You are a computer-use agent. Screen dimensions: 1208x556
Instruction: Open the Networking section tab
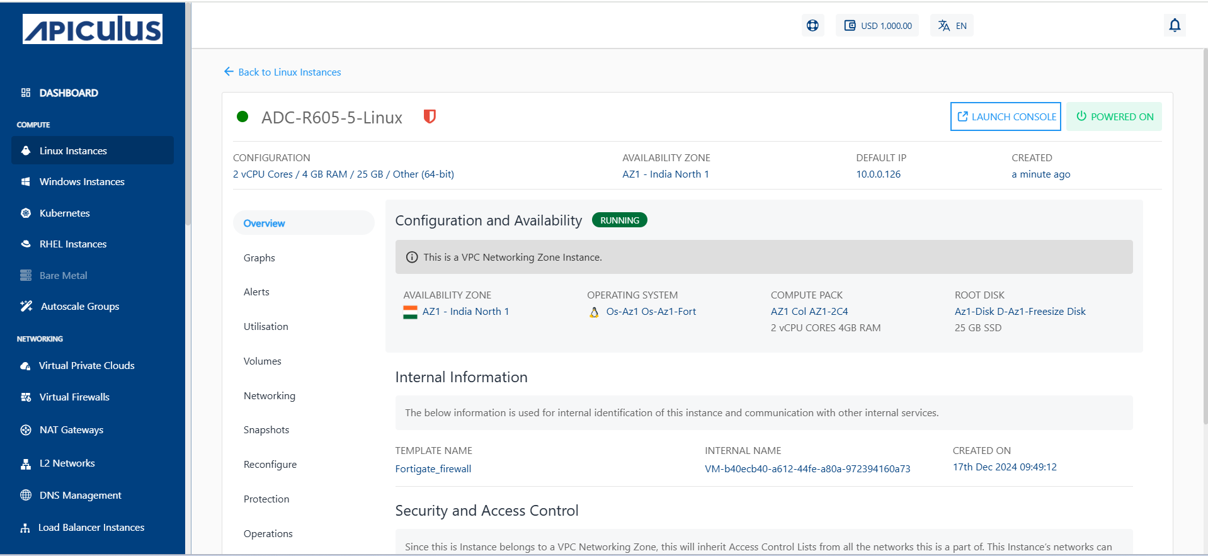click(x=270, y=396)
